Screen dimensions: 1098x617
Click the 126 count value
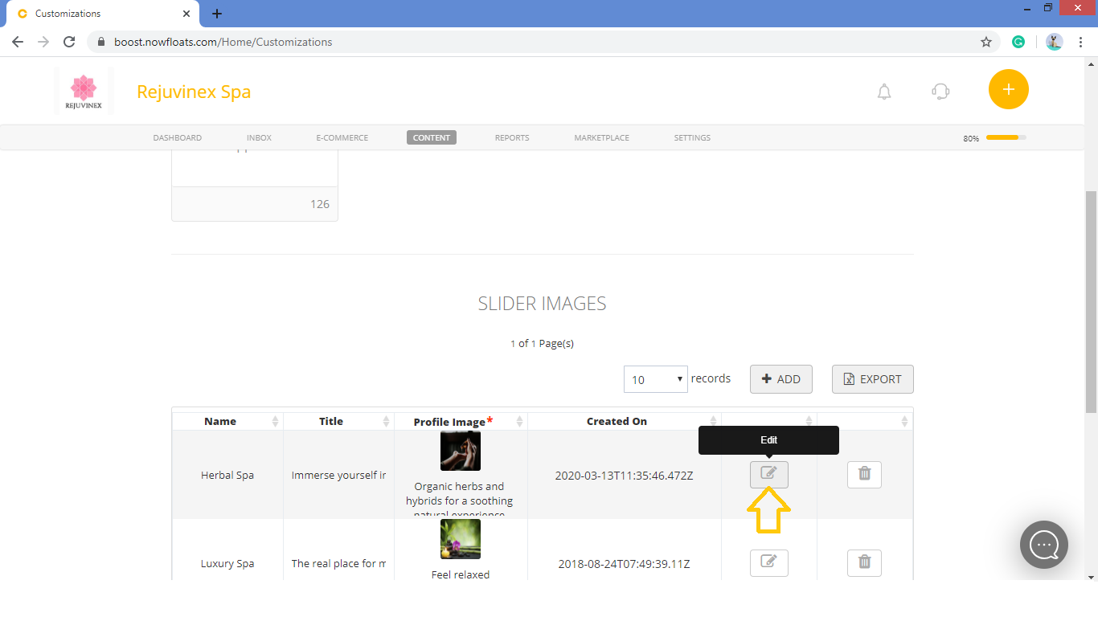[320, 204]
